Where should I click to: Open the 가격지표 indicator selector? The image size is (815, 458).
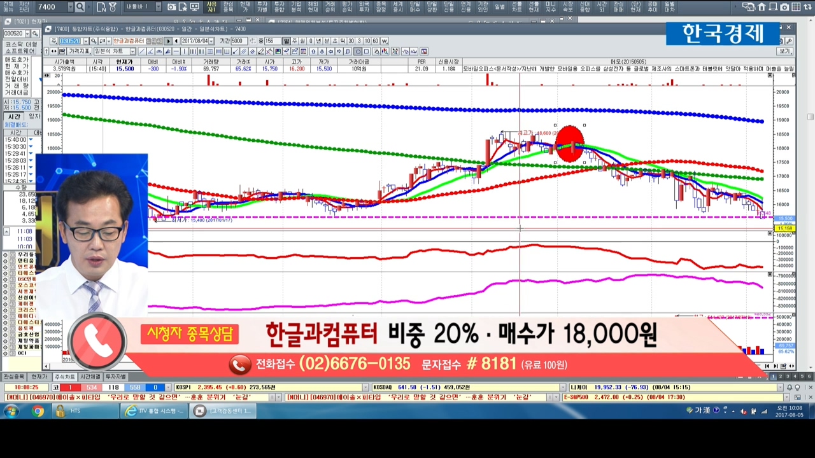tap(79, 51)
